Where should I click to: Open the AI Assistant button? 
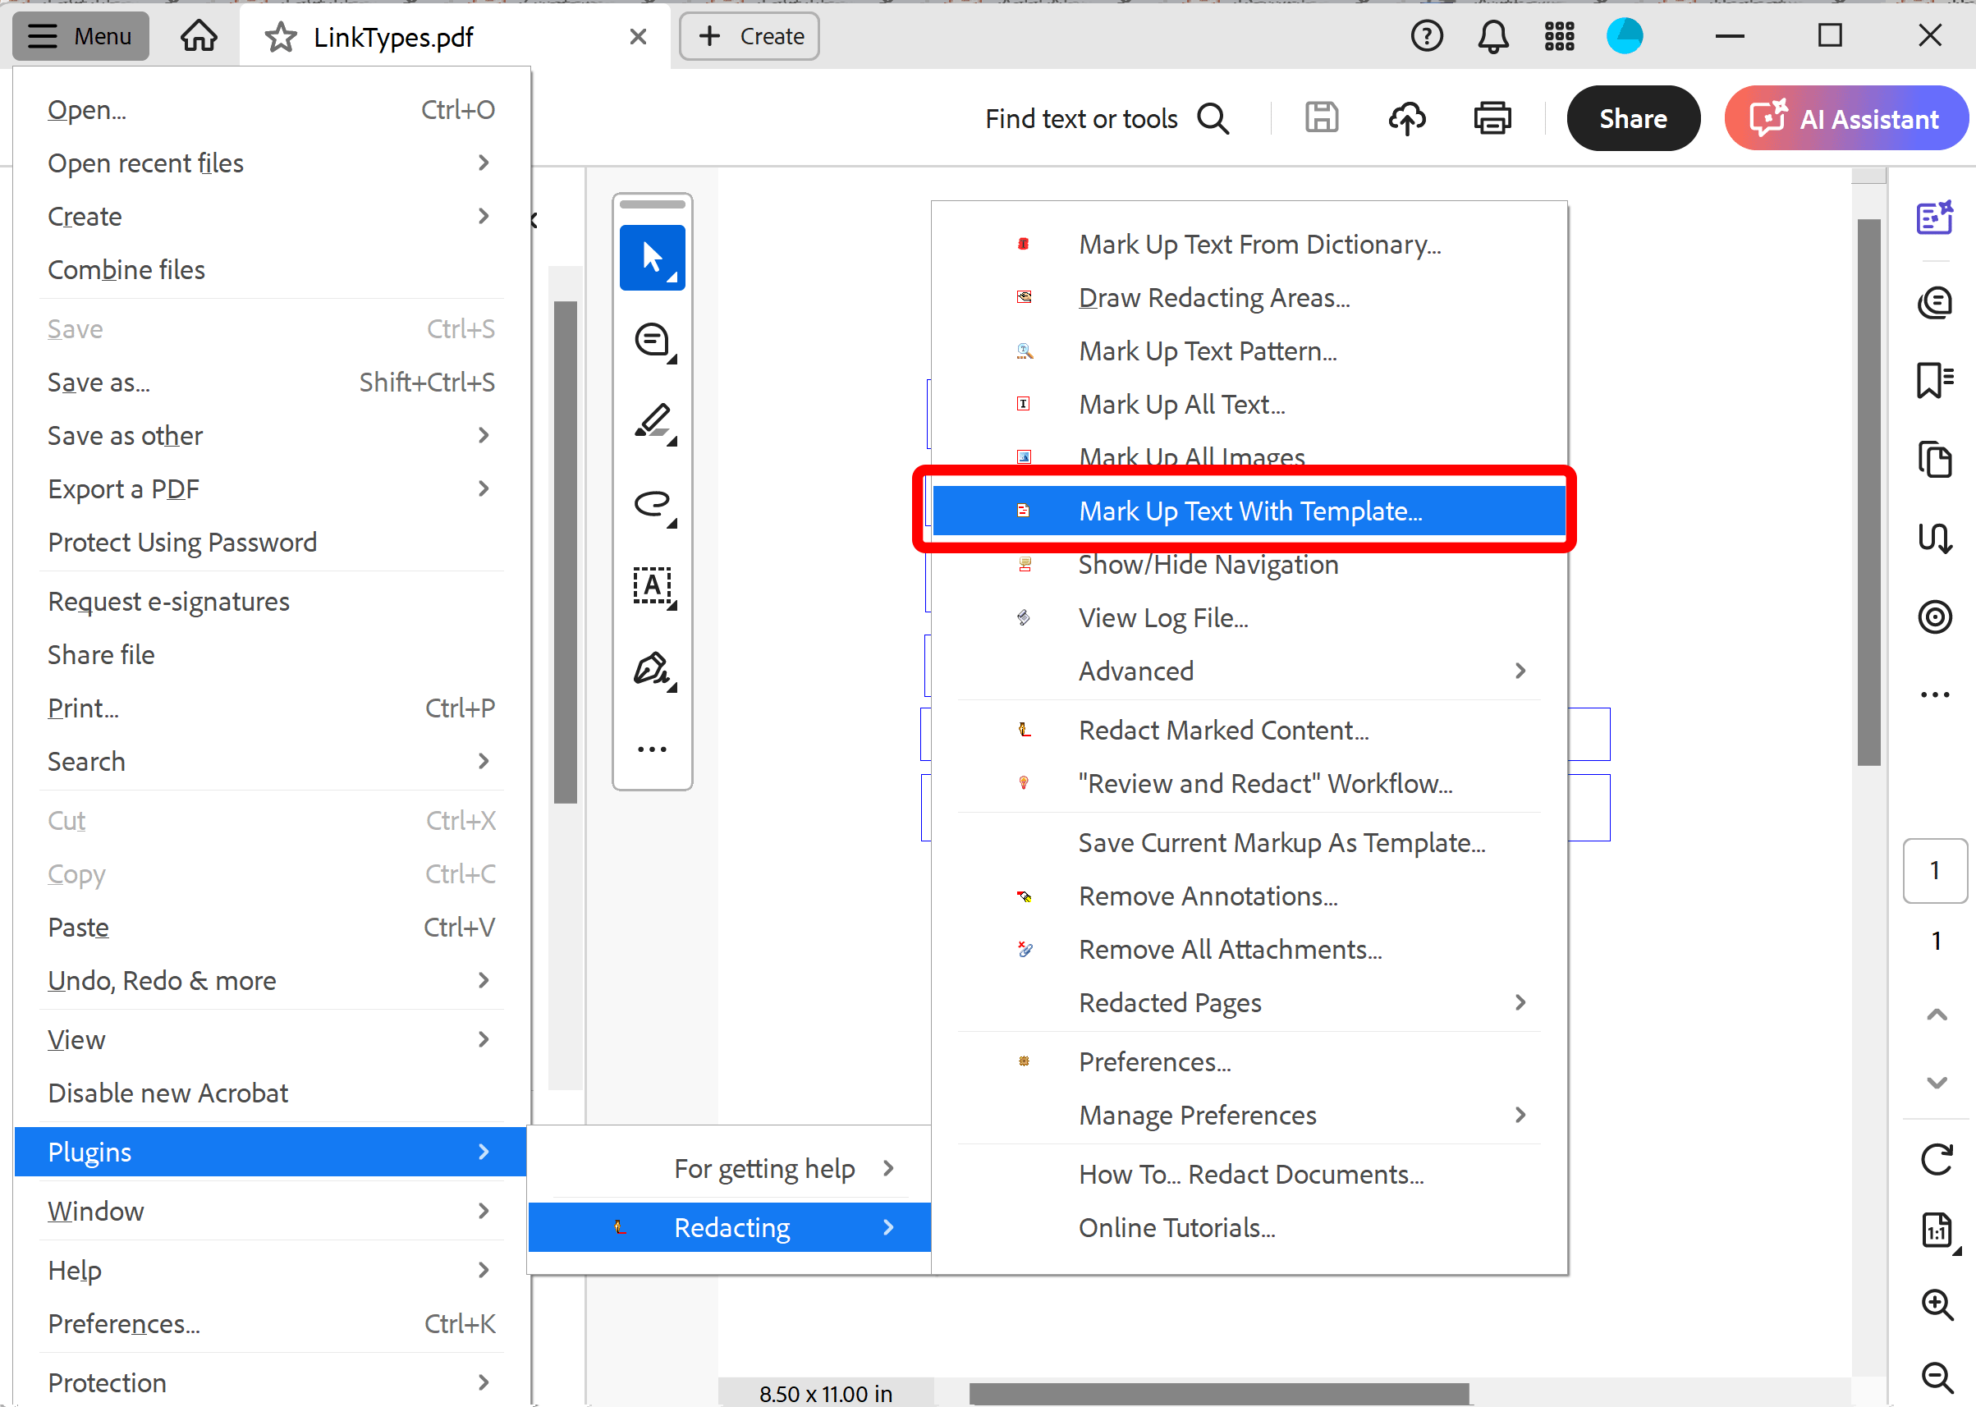[x=1845, y=118]
